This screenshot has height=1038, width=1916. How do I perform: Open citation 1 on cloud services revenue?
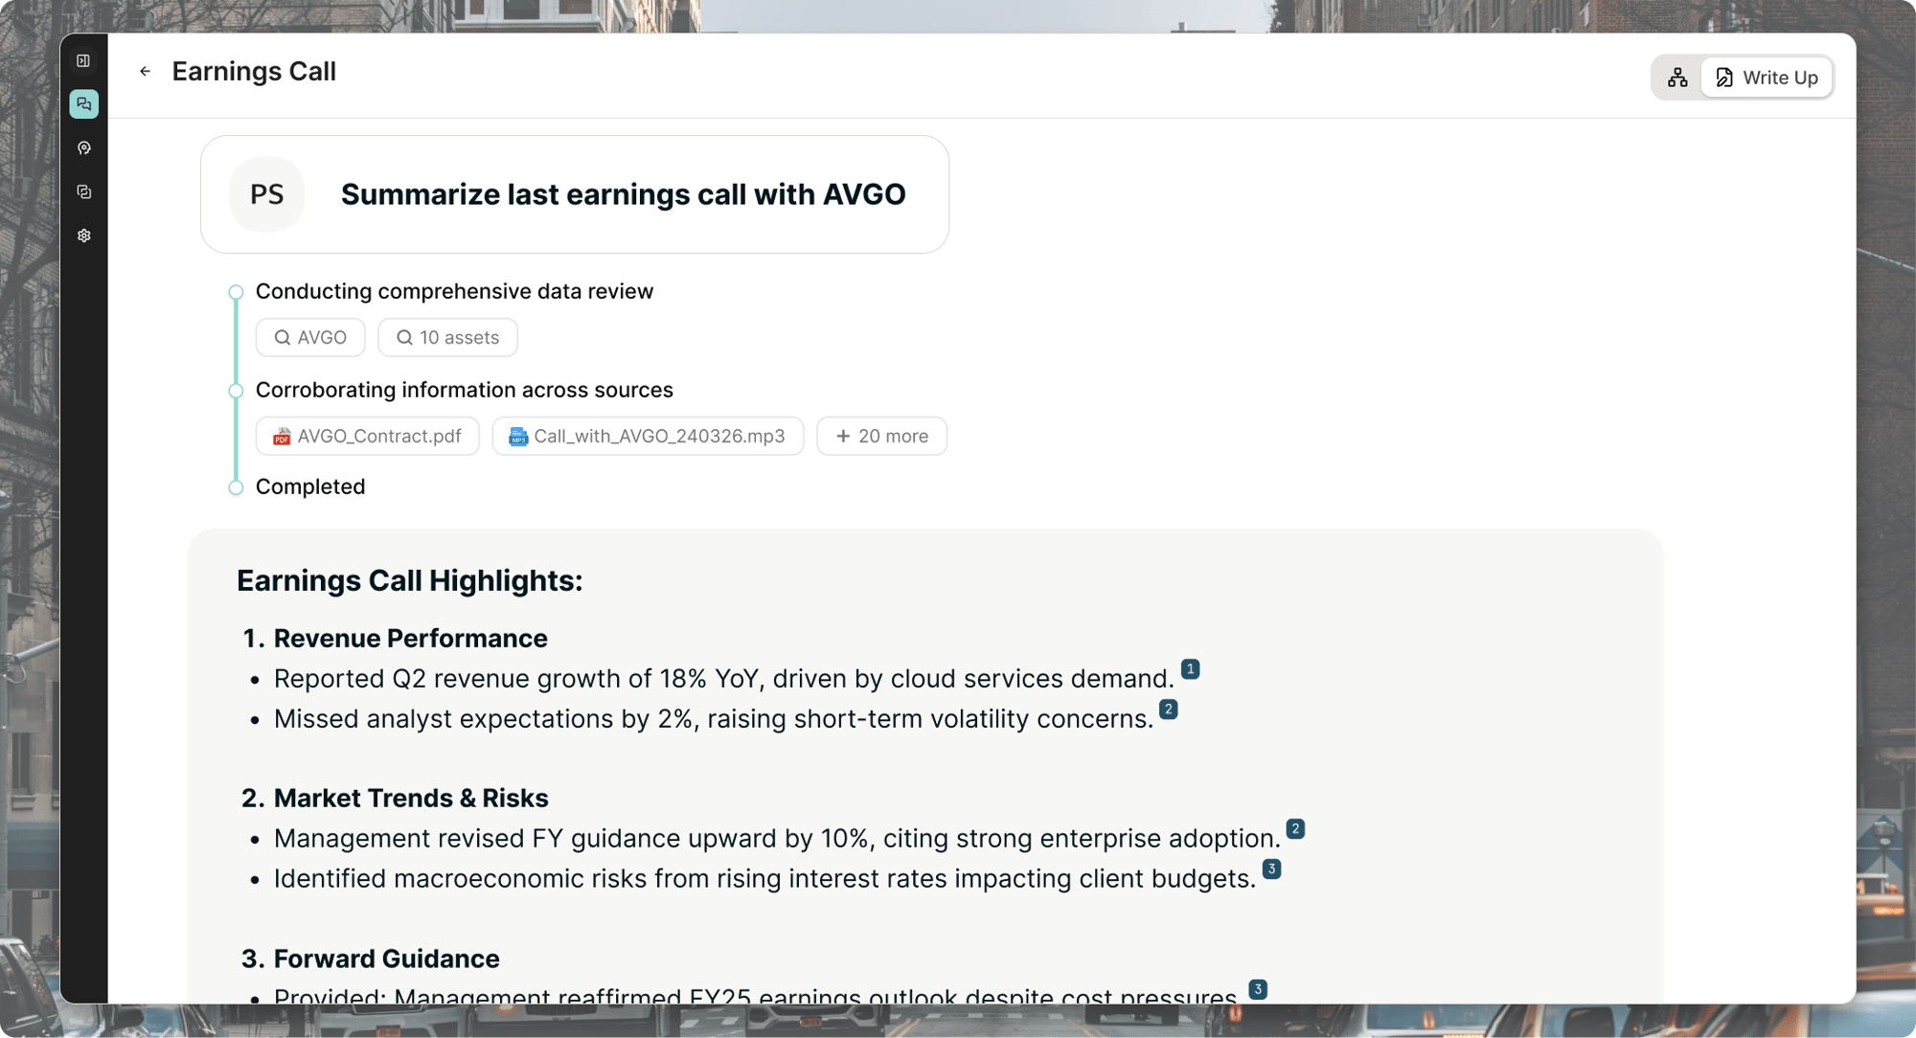point(1190,670)
